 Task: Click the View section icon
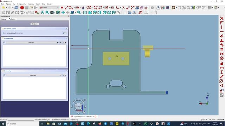[x=167, y=8]
